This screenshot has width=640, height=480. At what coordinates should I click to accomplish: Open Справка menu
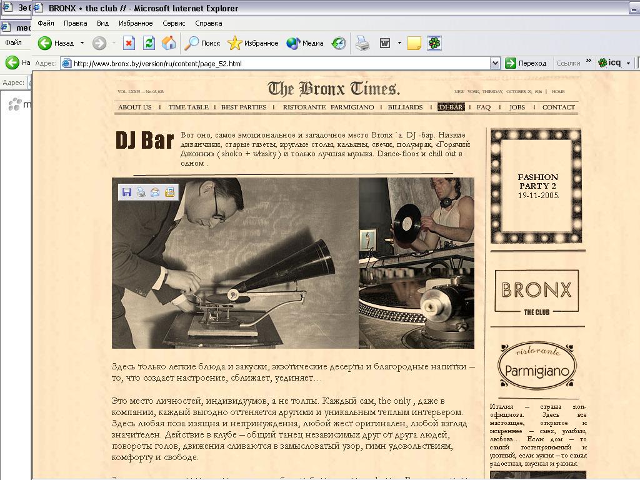click(x=209, y=23)
